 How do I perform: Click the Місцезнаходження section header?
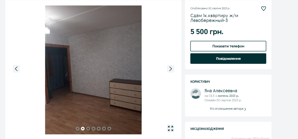(207, 129)
